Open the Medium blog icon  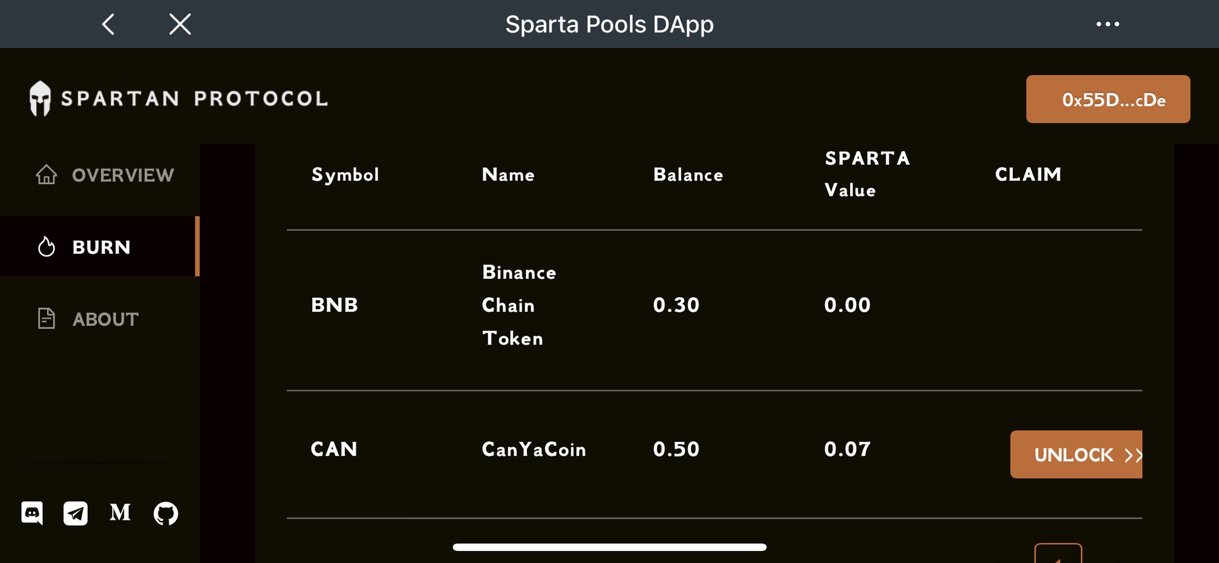[x=119, y=513]
